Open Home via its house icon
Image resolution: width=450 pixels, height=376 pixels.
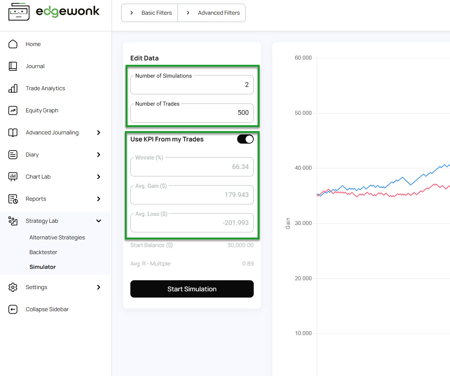(13, 44)
